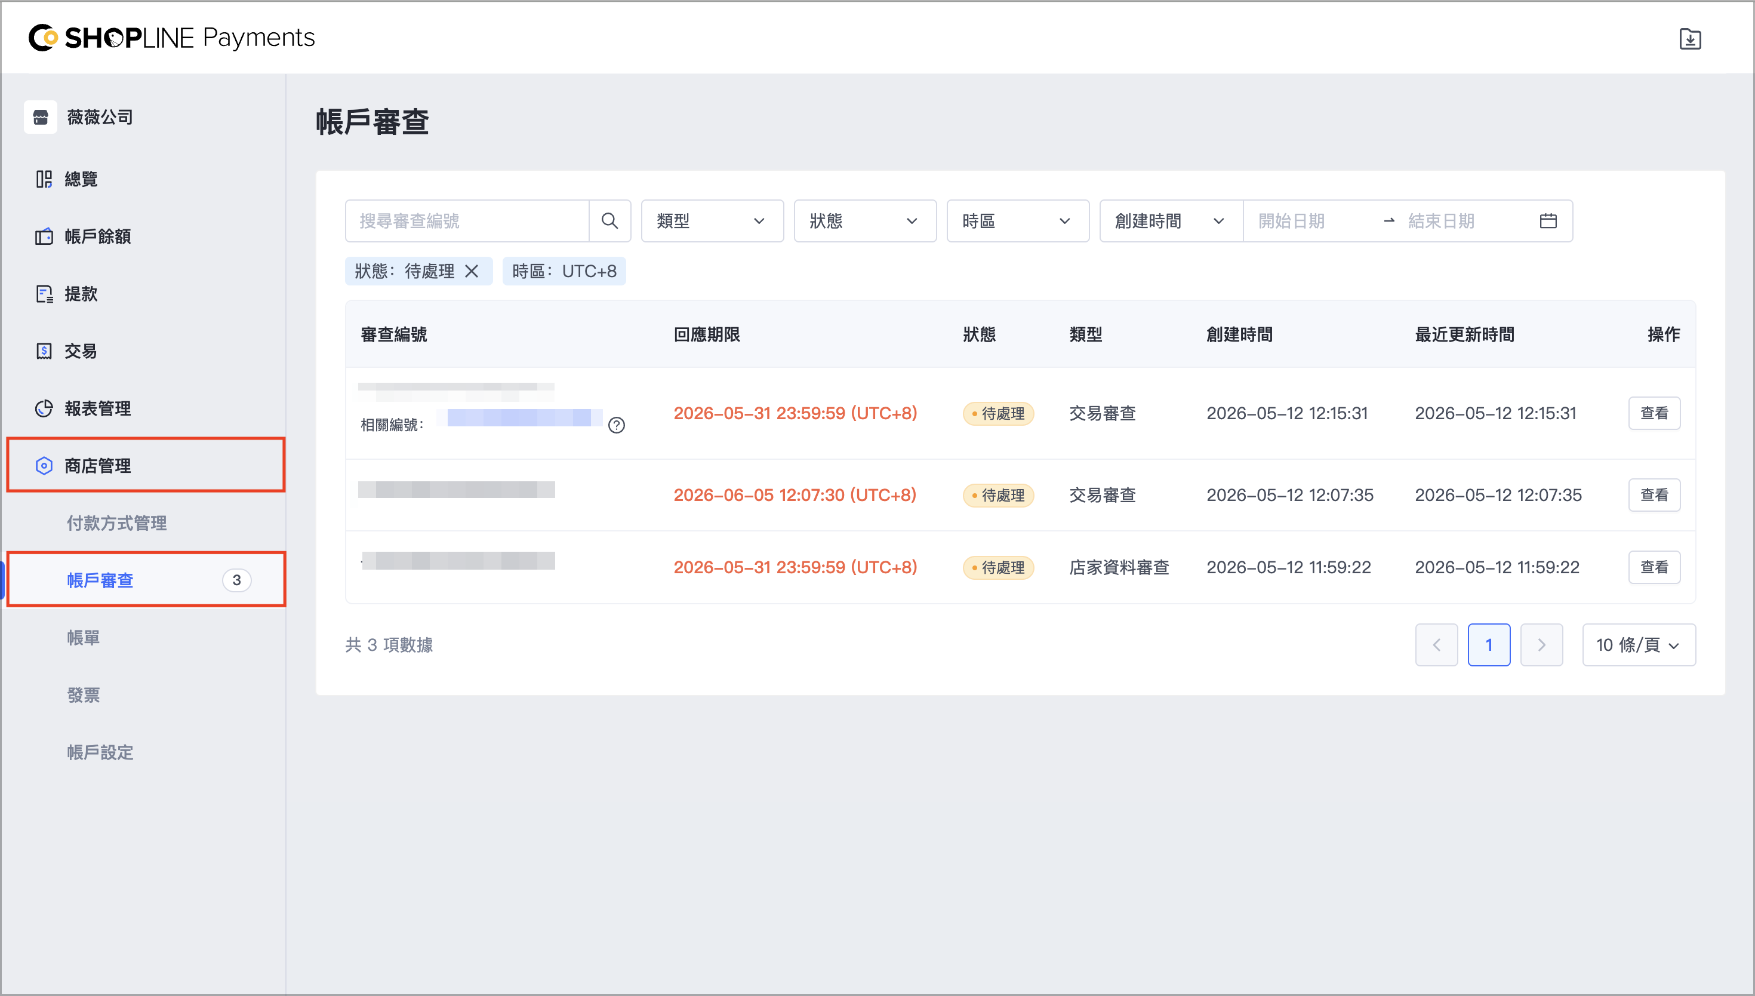Viewport: 1755px width, 996px height.
Task: Click the search magnifier icon
Action: point(609,221)
